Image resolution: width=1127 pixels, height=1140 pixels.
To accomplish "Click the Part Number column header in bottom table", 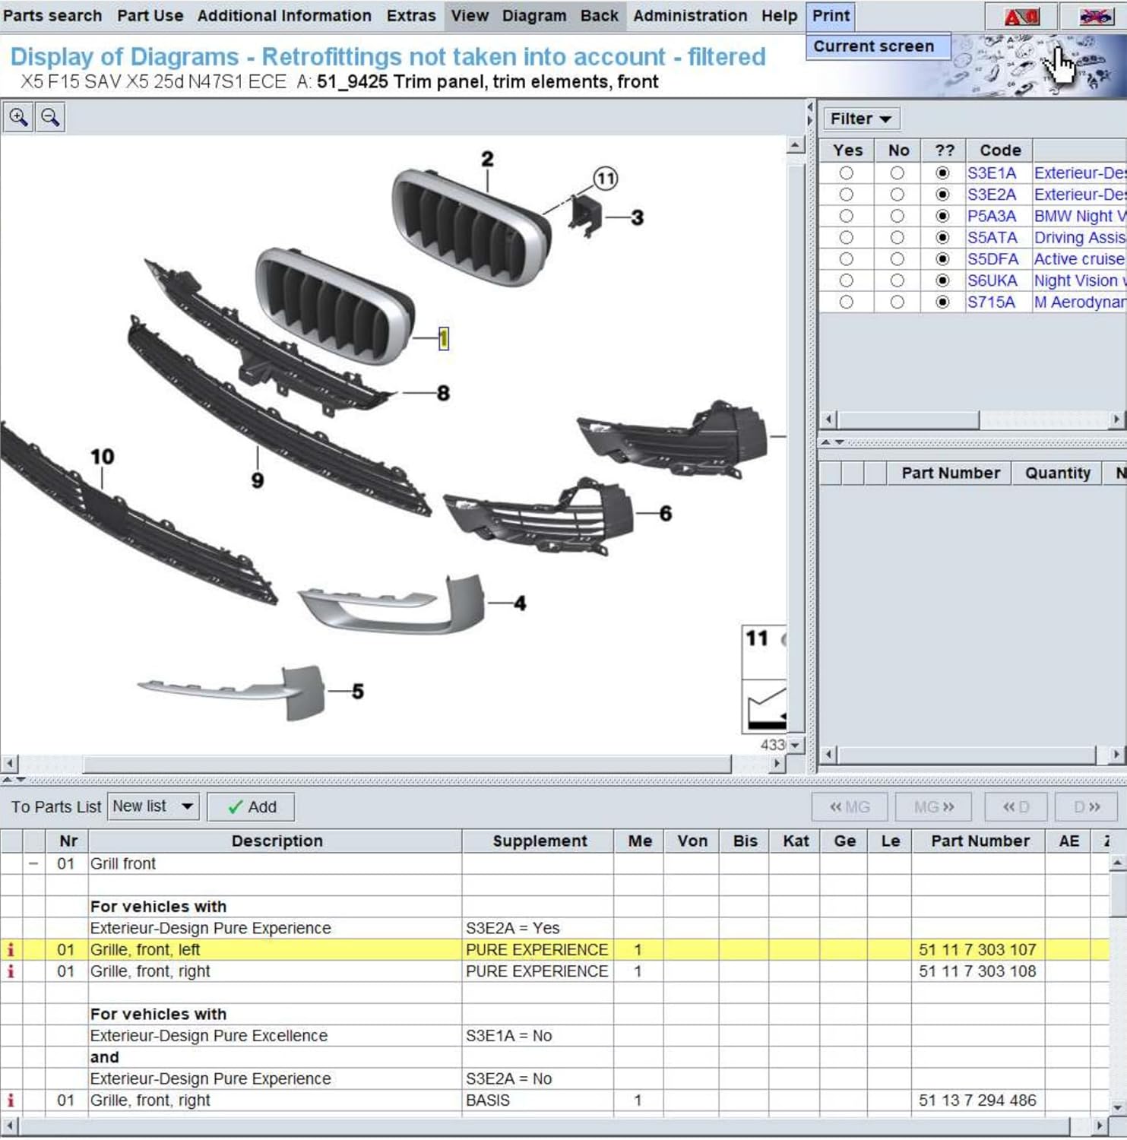I will pyautogui.click(x=980, y=841).
